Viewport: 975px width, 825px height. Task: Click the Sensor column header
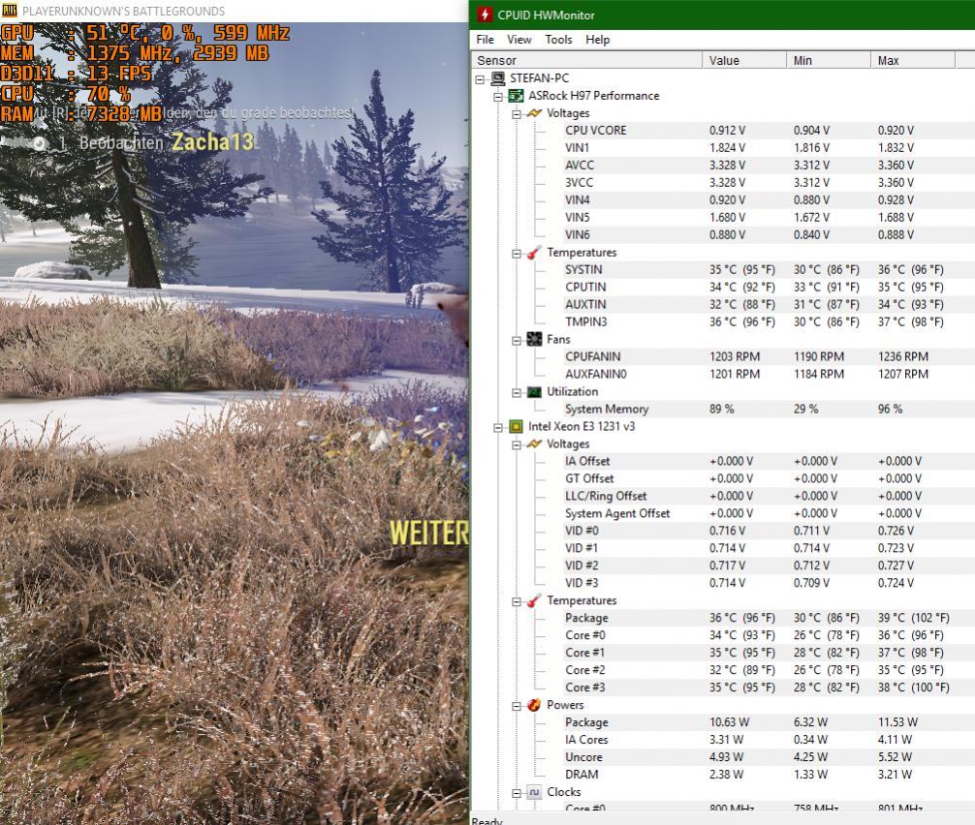[587, 60]
